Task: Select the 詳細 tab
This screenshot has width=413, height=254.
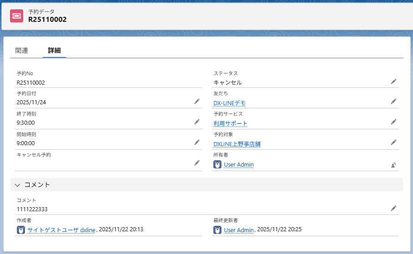Action: (54, 51)
